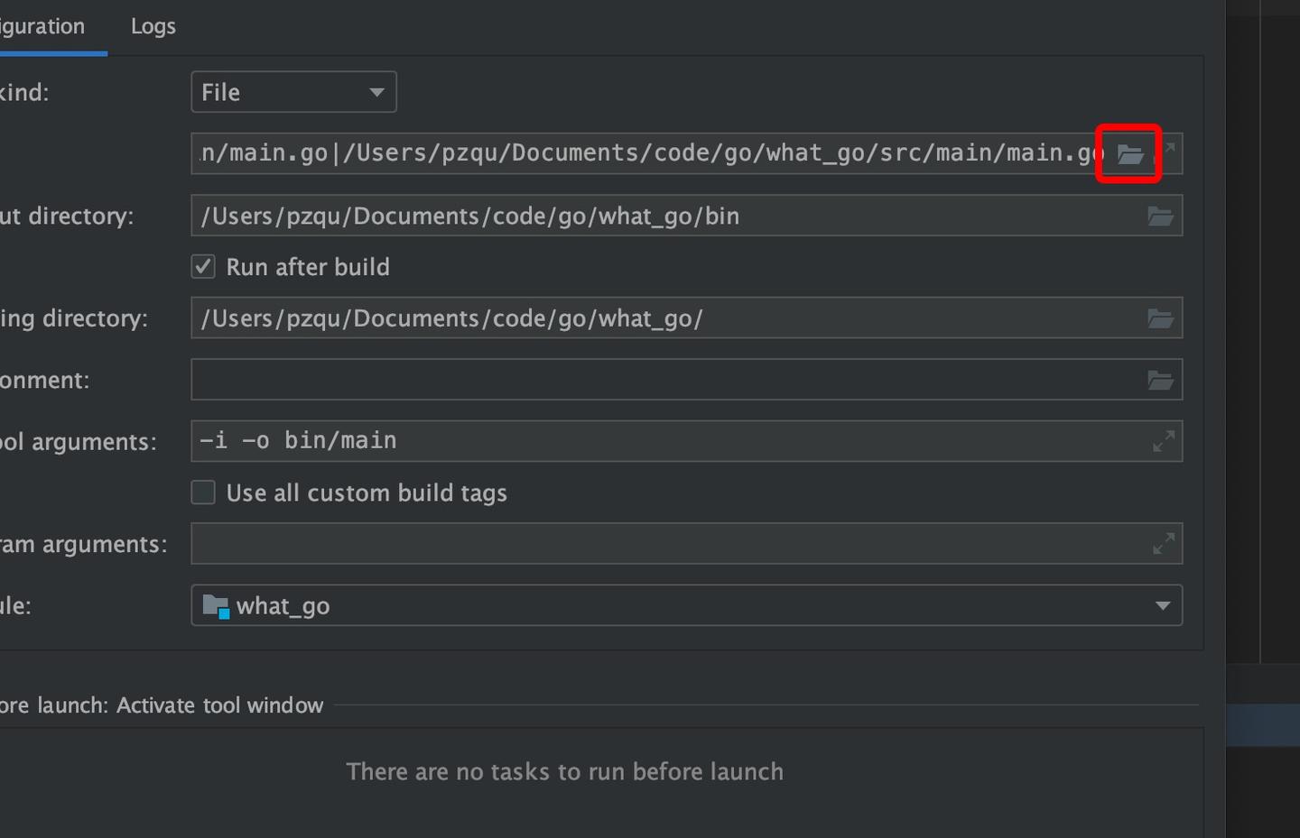Screen dimensions: 1300x838
Task: Browse for the Working directory folder
Action: coord(1160,318)
